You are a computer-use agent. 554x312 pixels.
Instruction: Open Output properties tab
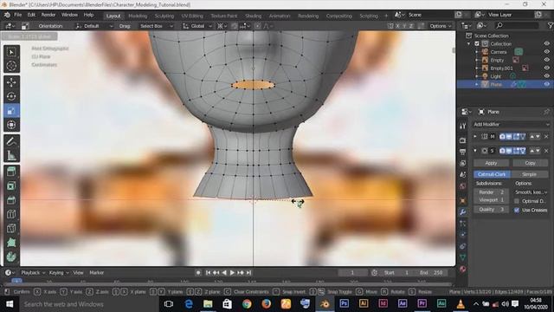463,152
